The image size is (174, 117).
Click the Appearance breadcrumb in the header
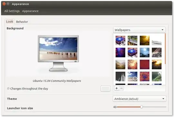point(30,11)
